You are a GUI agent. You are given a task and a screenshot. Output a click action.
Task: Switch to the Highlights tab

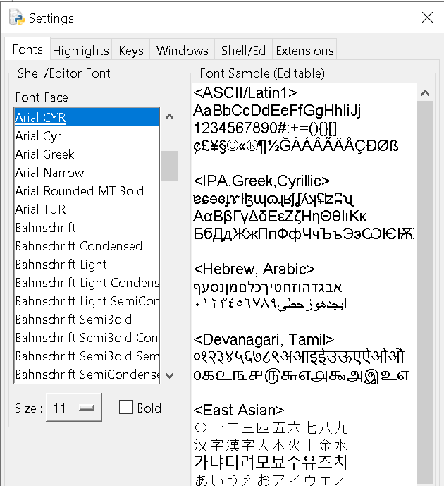[80, 51]
